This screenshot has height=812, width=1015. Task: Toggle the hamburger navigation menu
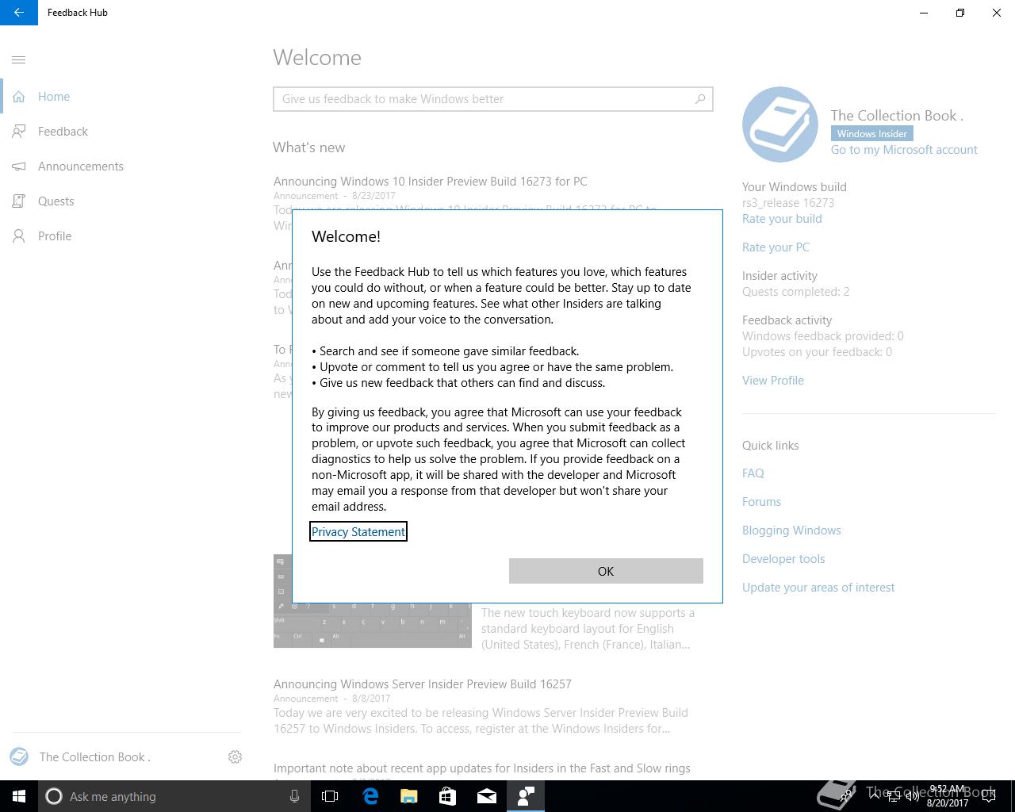point(19,59)
